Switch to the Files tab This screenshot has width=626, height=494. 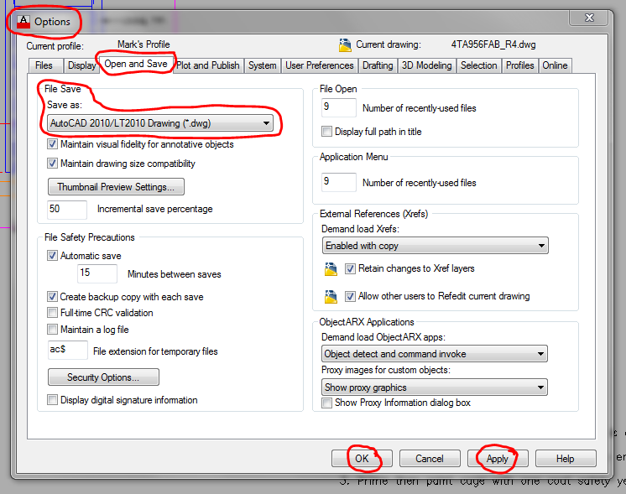46,66
